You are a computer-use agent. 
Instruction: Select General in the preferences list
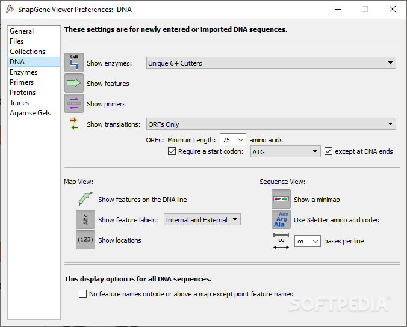[34, 31]
